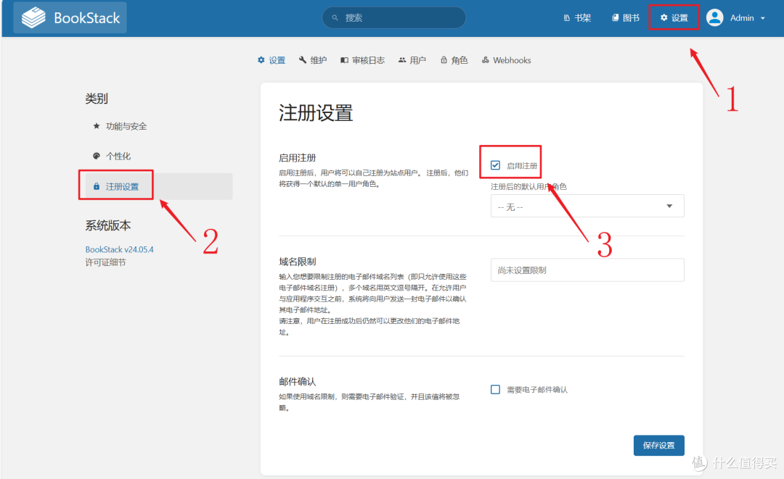Image resolution: width=784 pixels, height=479 pixels.
Task: Click the 类别 sidebar heading
Action: tap(97, 99)
